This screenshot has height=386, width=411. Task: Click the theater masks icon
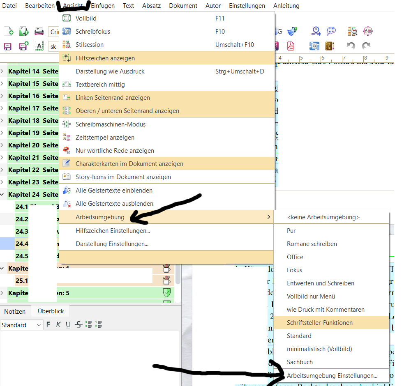pos(292,32)
